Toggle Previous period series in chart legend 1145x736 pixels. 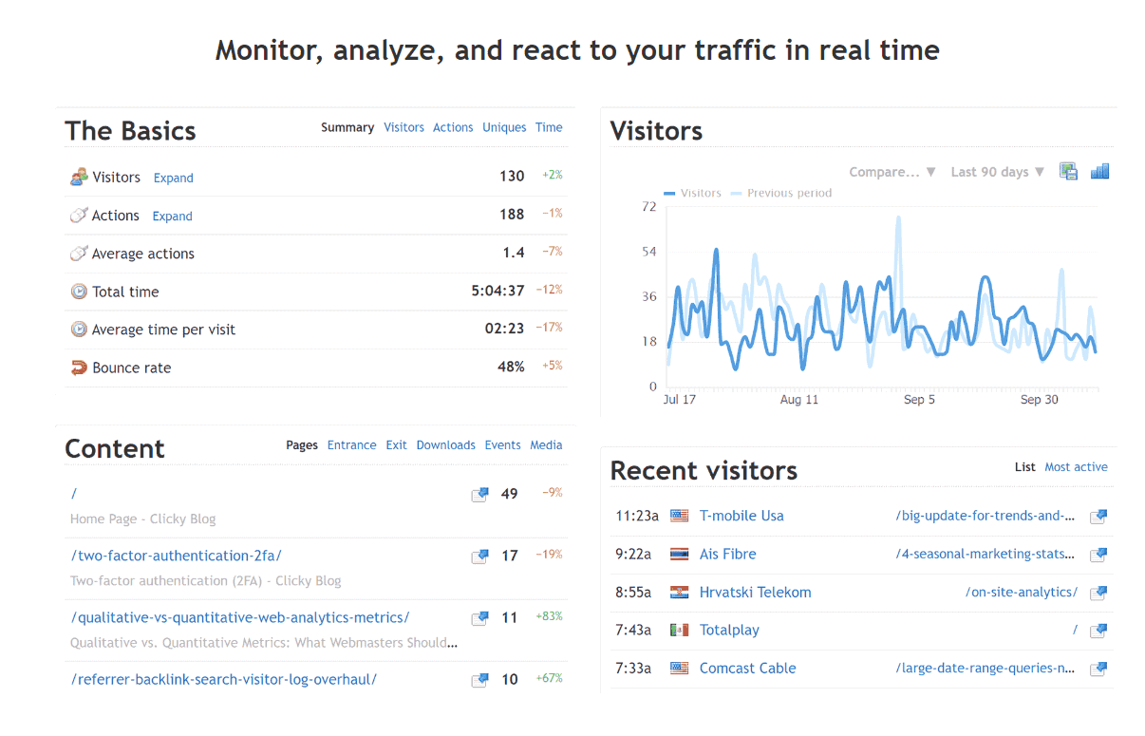coord(781,193)
